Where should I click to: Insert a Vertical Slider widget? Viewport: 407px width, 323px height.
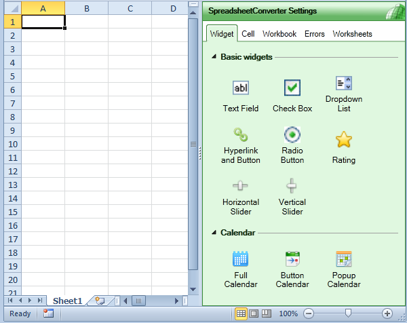click(292, 197)
